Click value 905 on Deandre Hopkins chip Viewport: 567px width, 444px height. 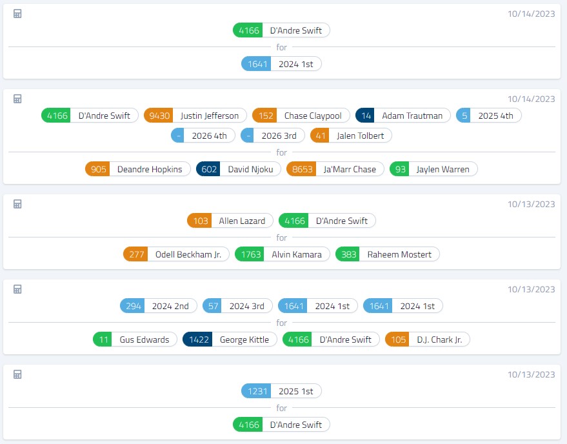tap(97, 169)
